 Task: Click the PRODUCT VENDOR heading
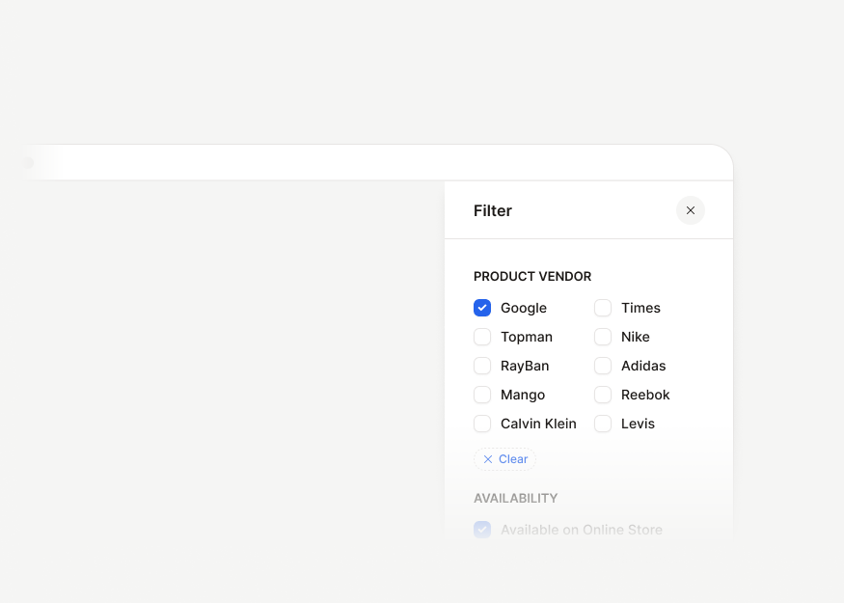click(532, 277)
